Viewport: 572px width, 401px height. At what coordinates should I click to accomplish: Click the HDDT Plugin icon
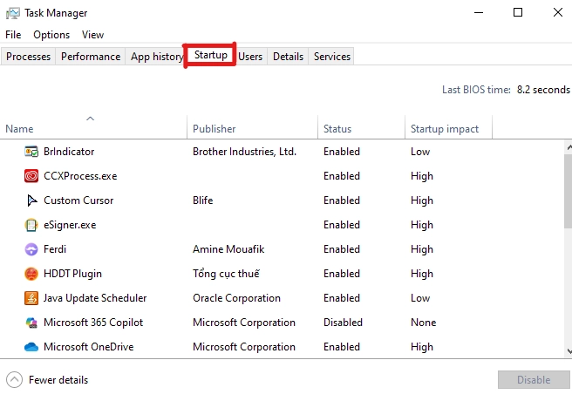(x=31, y=274)
